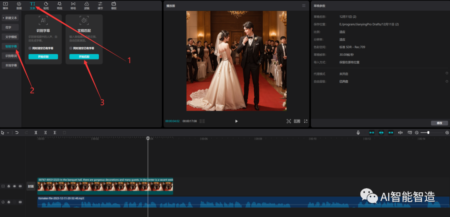450x217 pixels.
Task: Click the 文稿匹配 card icon
Action: point(84,20)
